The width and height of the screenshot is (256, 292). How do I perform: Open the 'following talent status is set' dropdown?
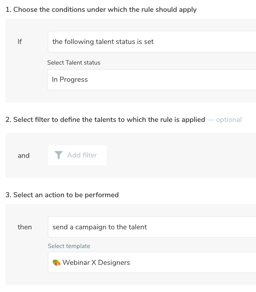(152, 42)
